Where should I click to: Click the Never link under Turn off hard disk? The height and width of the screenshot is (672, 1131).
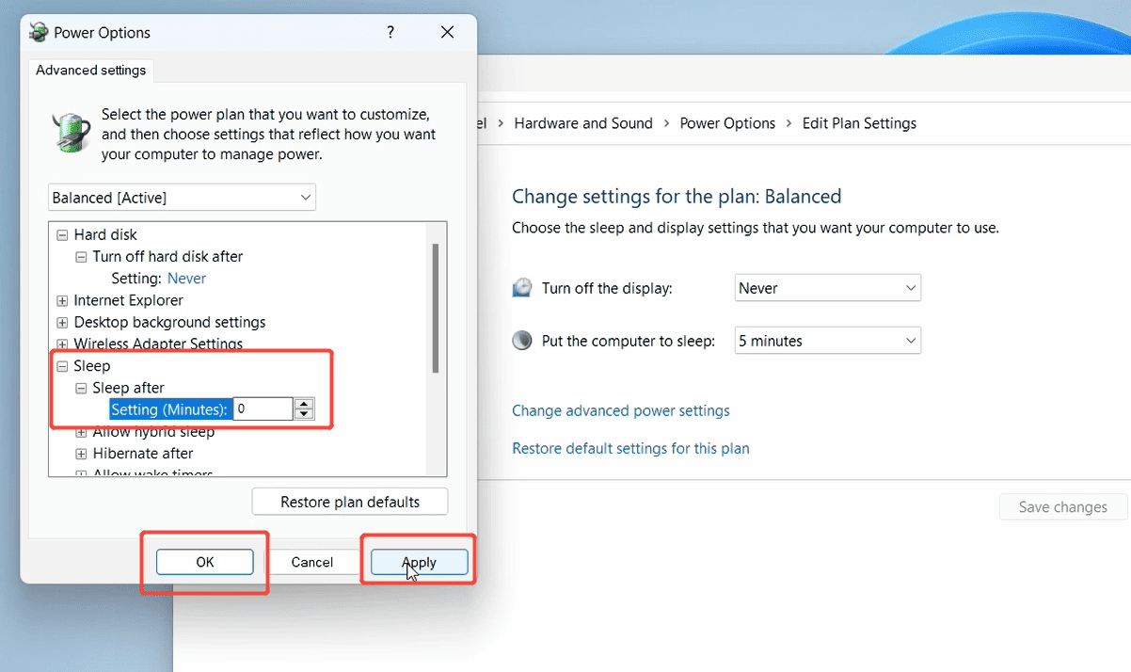(x=186, y=278)
